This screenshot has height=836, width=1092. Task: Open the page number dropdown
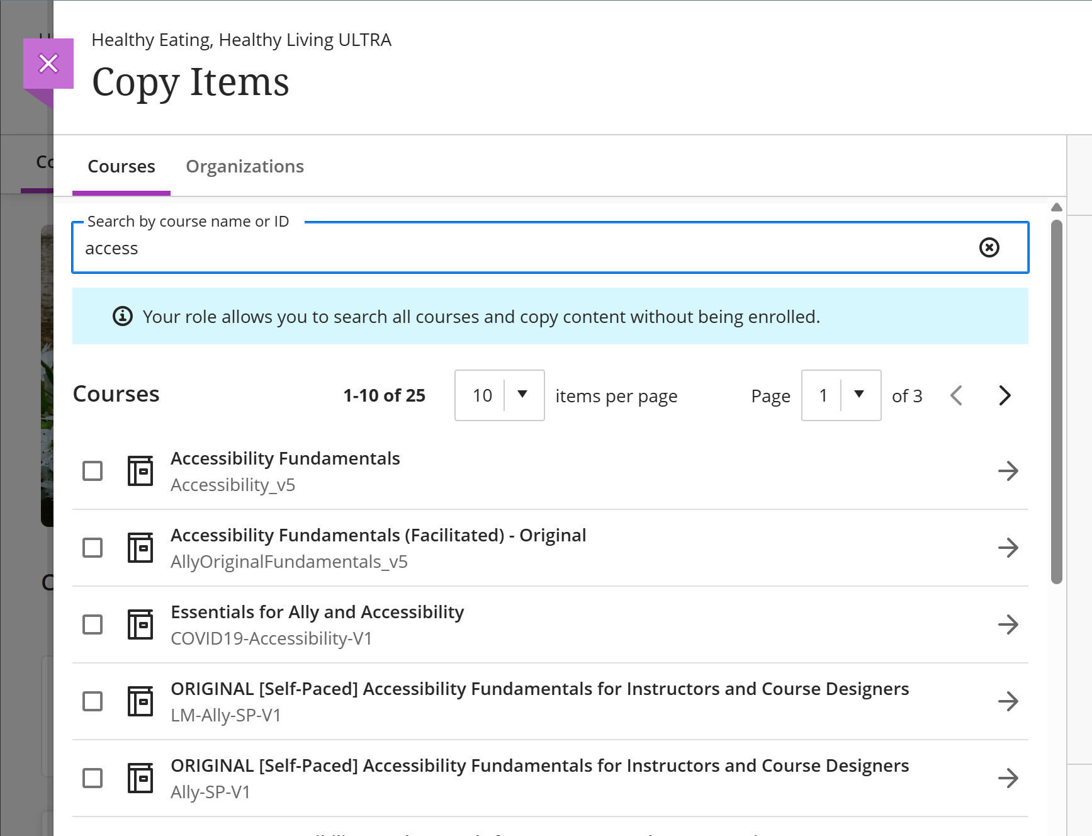click(841, 395)
